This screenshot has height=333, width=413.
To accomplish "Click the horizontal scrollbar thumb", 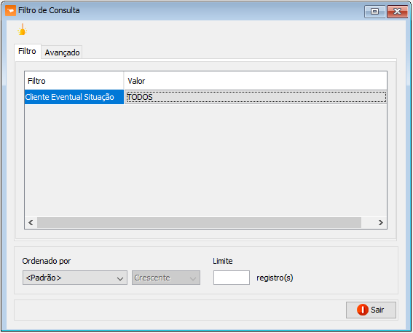I will pos(199,223).
